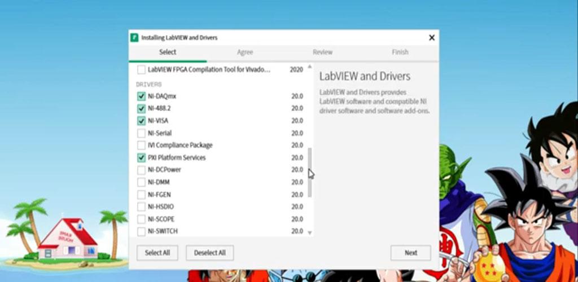The image size is (578, 282).
Task: Close the Installing LabVIEW and Drivers window
Action: 432,38
